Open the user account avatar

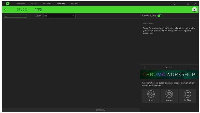click(194, 10)
